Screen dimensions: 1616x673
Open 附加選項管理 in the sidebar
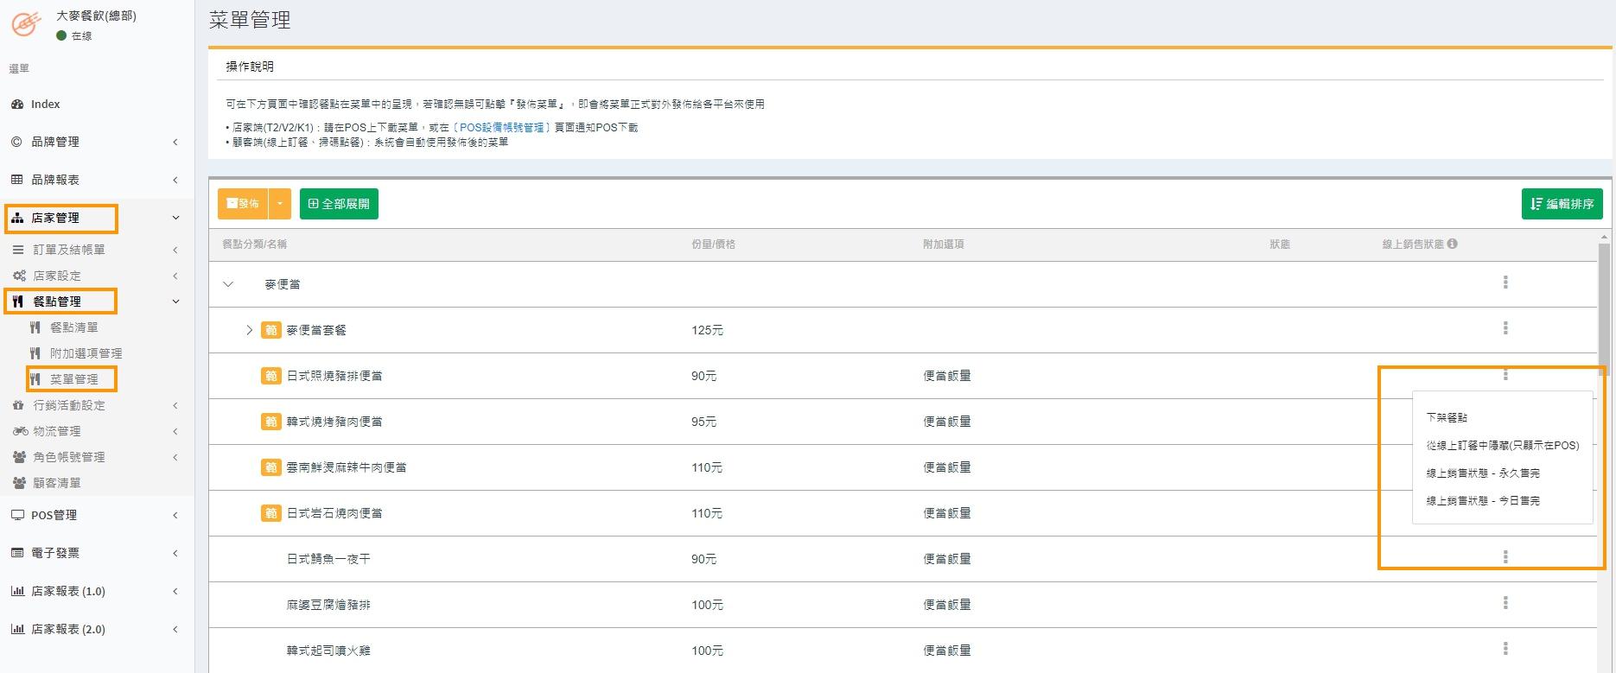tap(86, 353)
